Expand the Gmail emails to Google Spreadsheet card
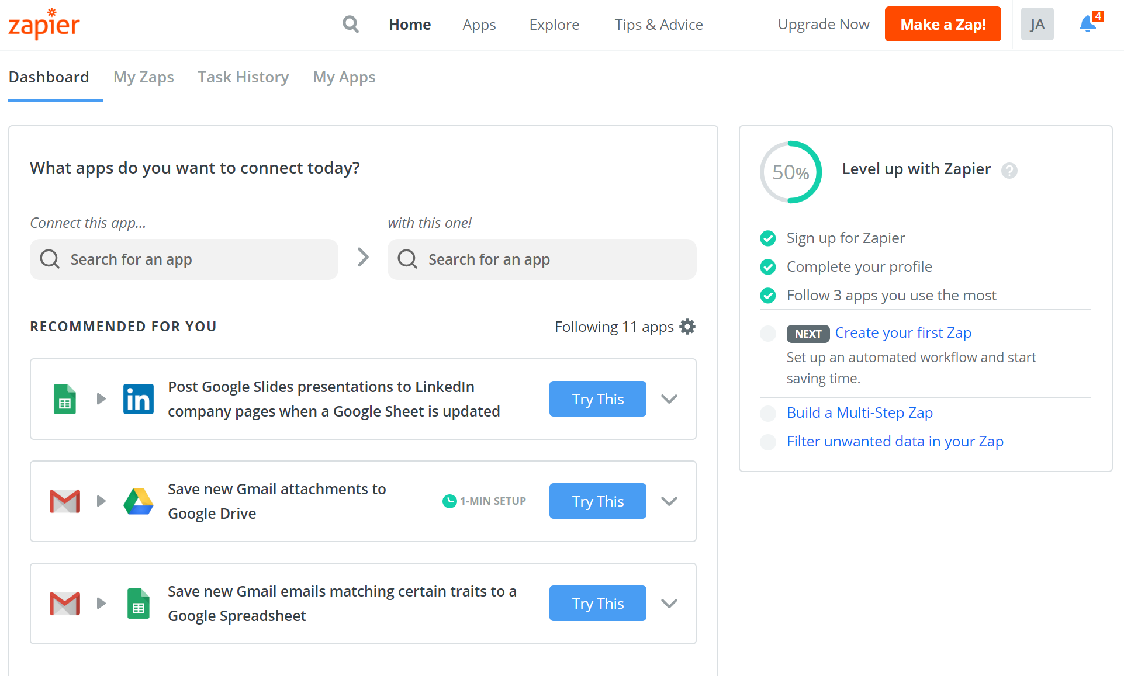 pos(669,604)
